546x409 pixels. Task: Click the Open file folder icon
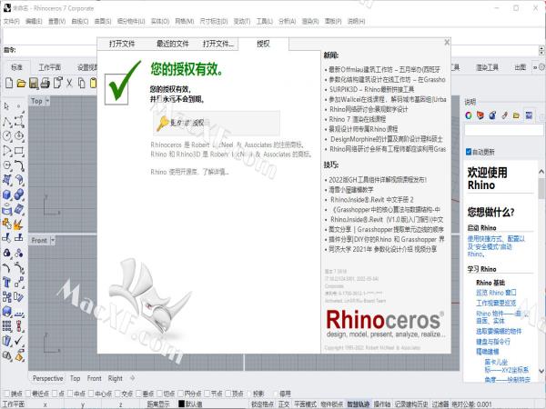pyautogui.click(x=21, y=83)
